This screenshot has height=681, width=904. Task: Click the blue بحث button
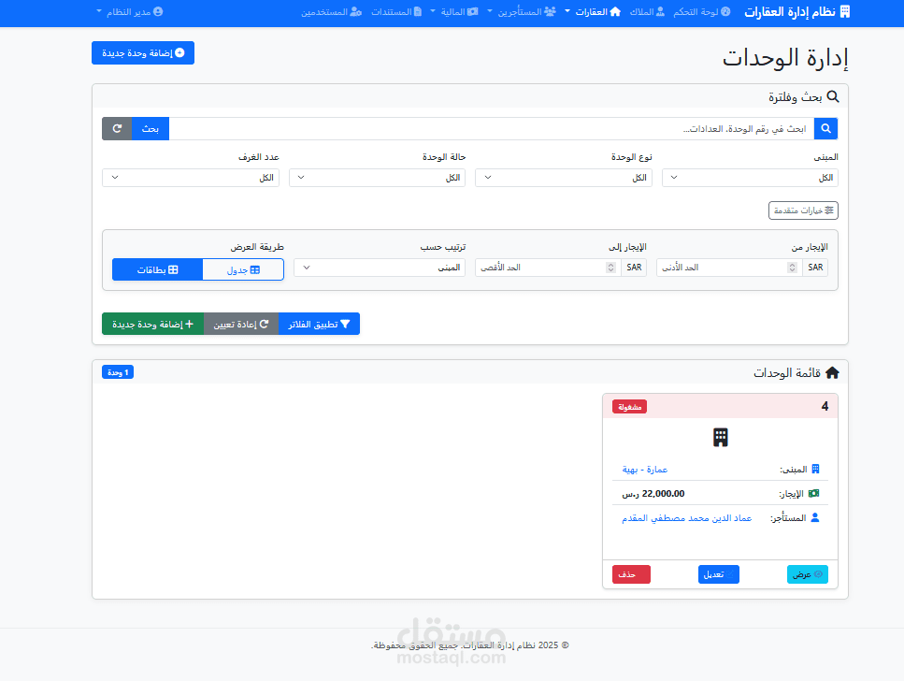151,129
